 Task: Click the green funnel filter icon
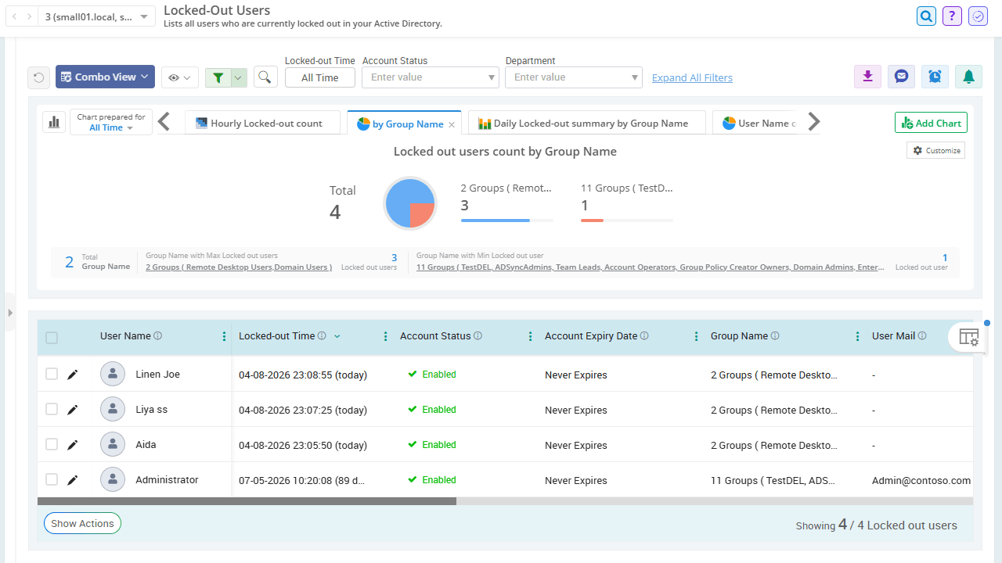click(x=218, y=77)
